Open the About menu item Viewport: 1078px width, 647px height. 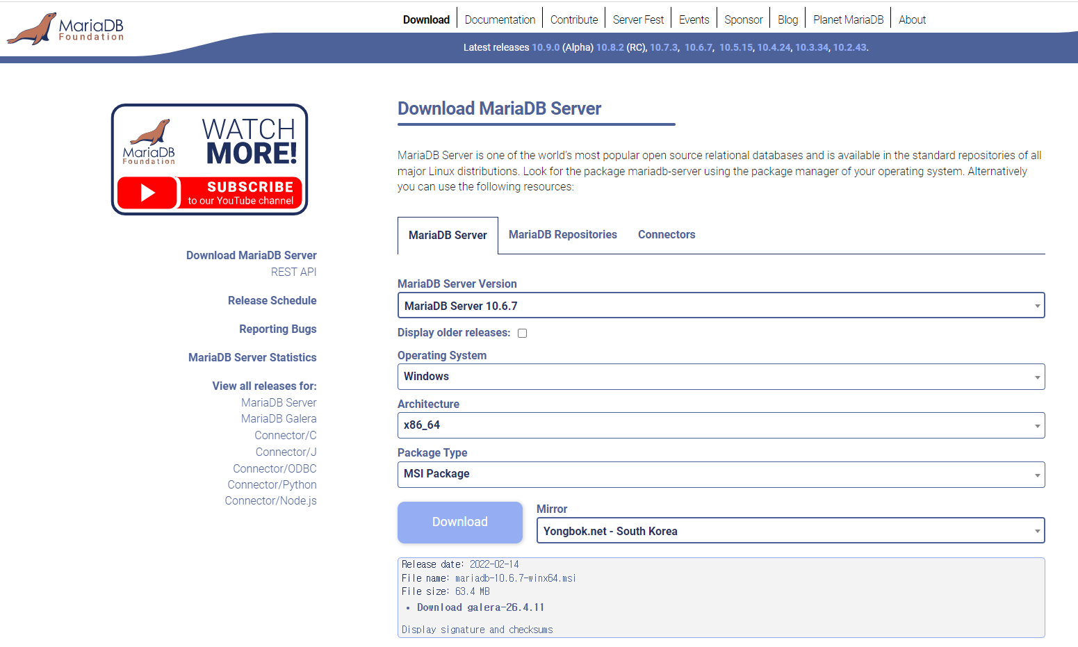[912, 19]
